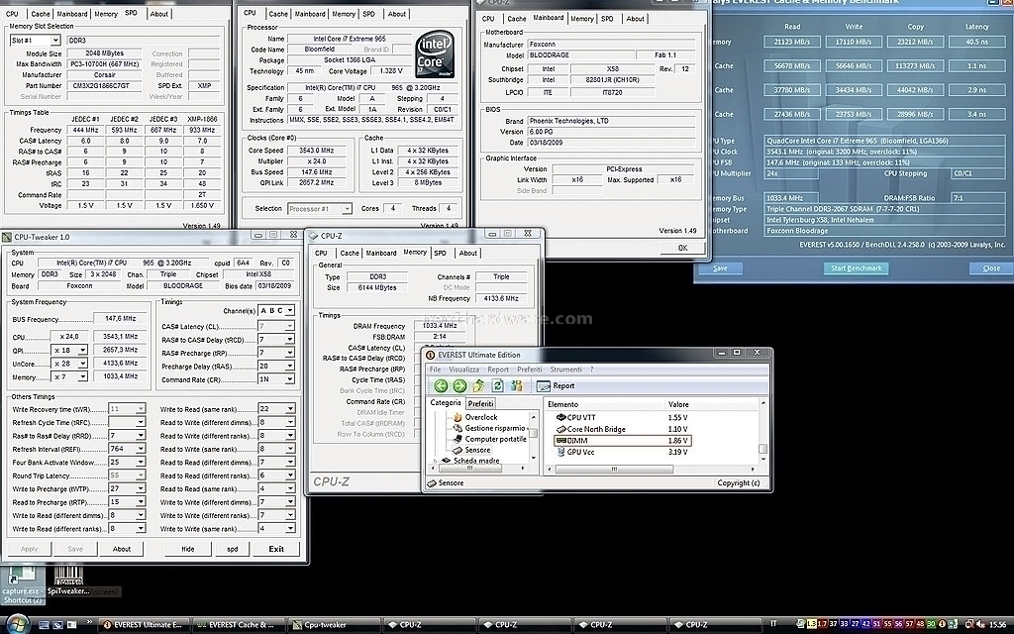Open the Visualizza menu in EVEREST

coord(463,370)
